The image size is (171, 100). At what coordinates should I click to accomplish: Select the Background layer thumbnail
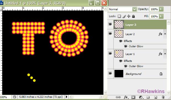tap(119, 74)
